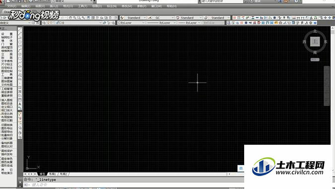Open 墙体 in the left panel
Screen dimensions: 335x189
[7, 41]
